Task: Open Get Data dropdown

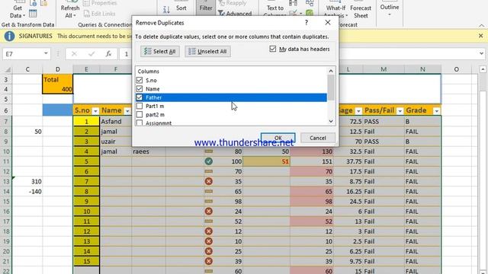Action: [x=18, y=11]
